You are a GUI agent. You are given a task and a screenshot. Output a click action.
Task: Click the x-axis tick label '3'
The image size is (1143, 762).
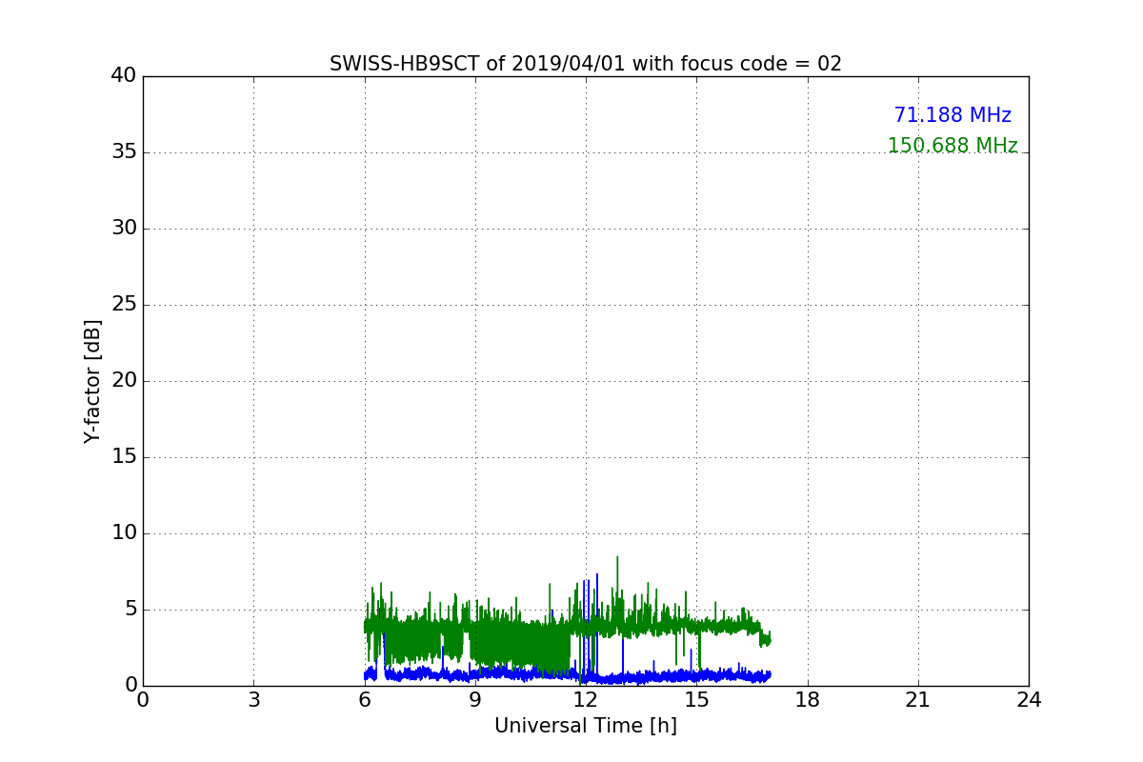(x=253, y=700)
